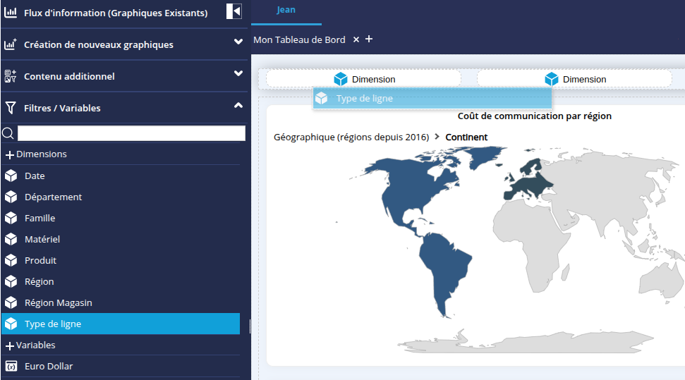Expand Création de nouveaux graphiques section chevron
685x380 pixels.
coord(238,42)
